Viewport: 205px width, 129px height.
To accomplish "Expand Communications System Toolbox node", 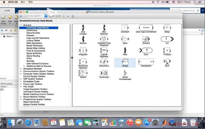I will point(21,71).
